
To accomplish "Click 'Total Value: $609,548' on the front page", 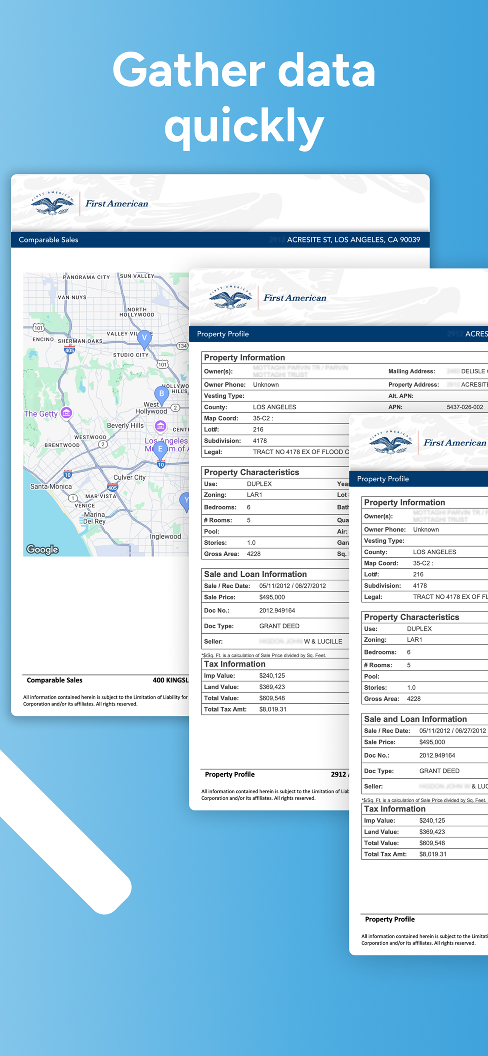I will 404,842.
